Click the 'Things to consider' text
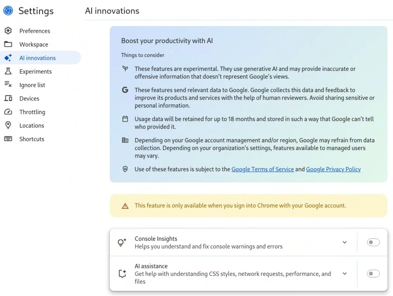This screenshot has width=393, height=296. [143, 55]
